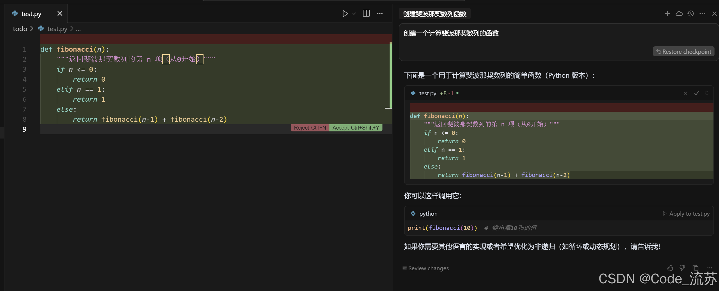Image resolution: width=719 pixels, height=291 pixels.
Task: Click the Reject Ctrl+N button
Action: point(310,128)
